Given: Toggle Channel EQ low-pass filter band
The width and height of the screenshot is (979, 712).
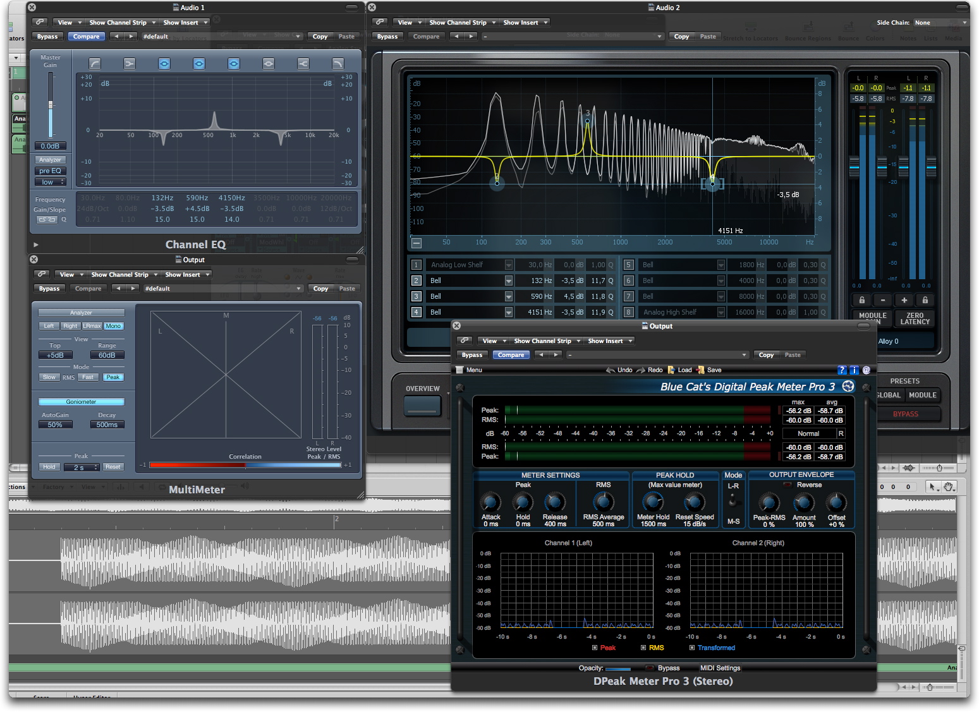Looking at the screenshot, I should (x=338, y=63).
